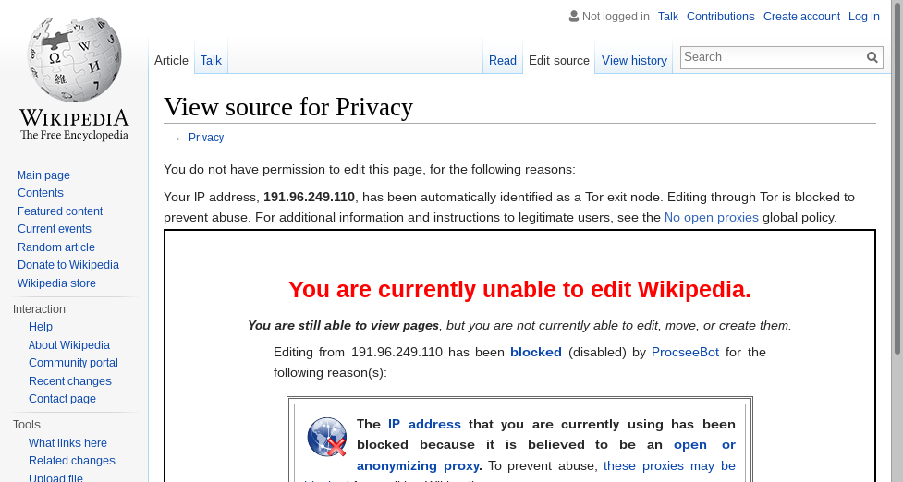Open the Log in link
The height and width of the screenshot is (482, 903).
coord(863,16)
